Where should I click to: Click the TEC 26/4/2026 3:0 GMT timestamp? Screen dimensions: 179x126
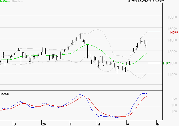[146, 1]
